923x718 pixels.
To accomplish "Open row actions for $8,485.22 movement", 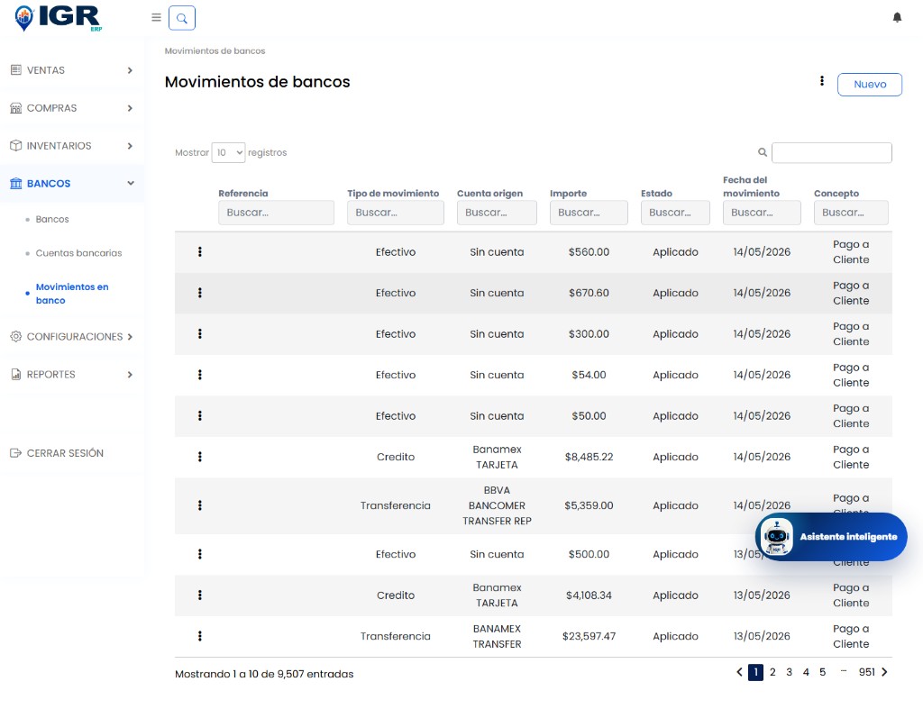I will [x=200, y=457].
